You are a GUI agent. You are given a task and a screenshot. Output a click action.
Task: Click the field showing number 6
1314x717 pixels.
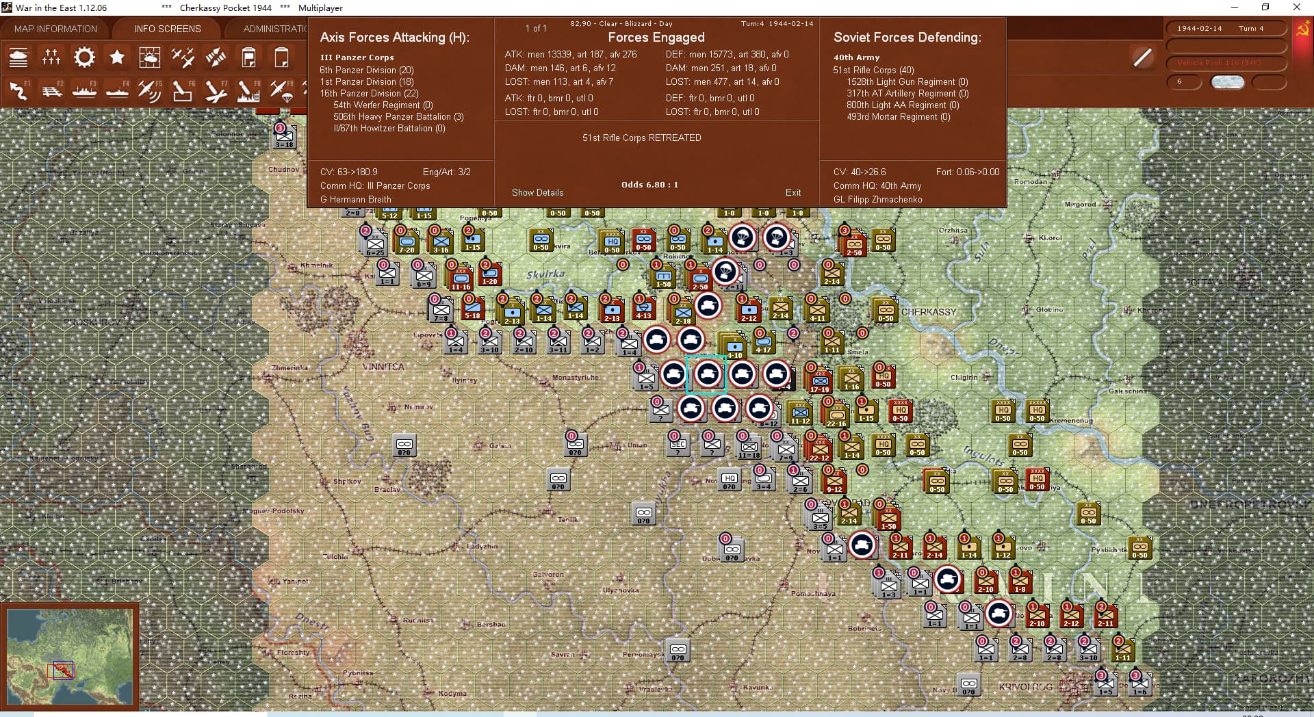coord(1184,81)
